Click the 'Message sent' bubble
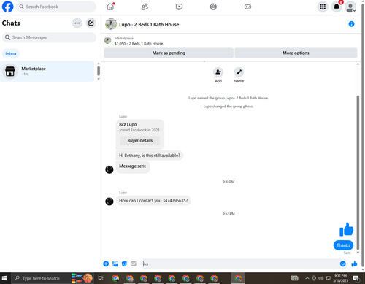 coord(133,167)
